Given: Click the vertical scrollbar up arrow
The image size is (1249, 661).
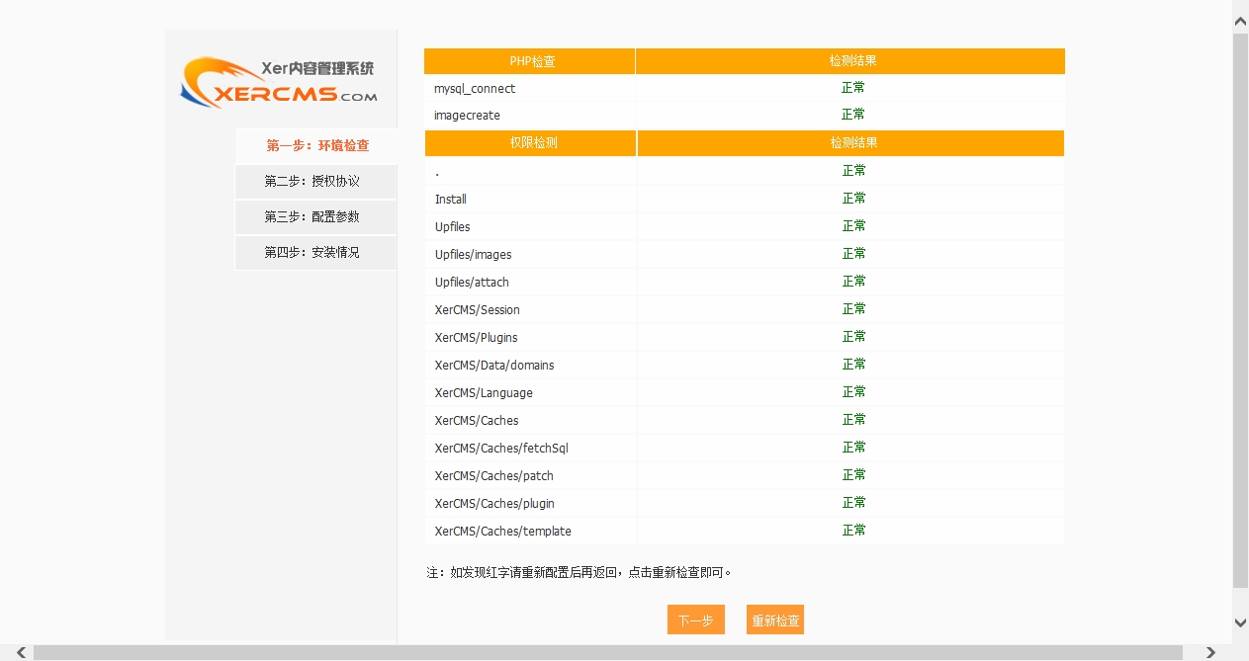Looking at the screenshot, I should pyautogui.click(x=1240, y=20).
